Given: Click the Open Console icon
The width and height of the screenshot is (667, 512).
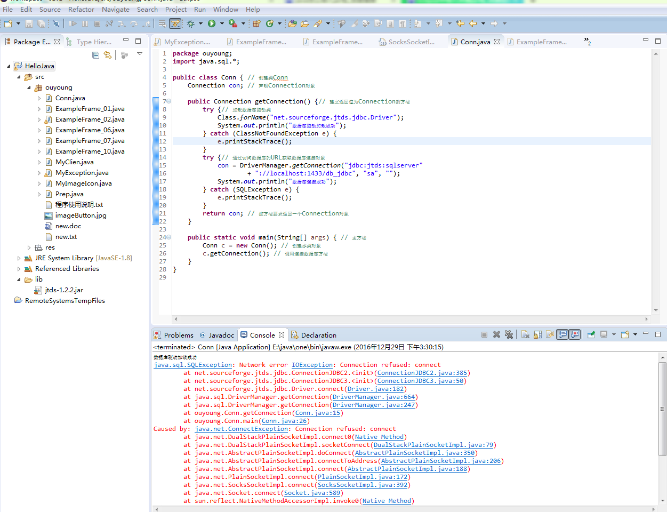Looking at the screenshot, I should click(625, 334).
